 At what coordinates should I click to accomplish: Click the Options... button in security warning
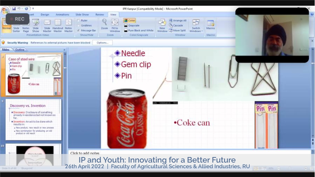(102, 43)
